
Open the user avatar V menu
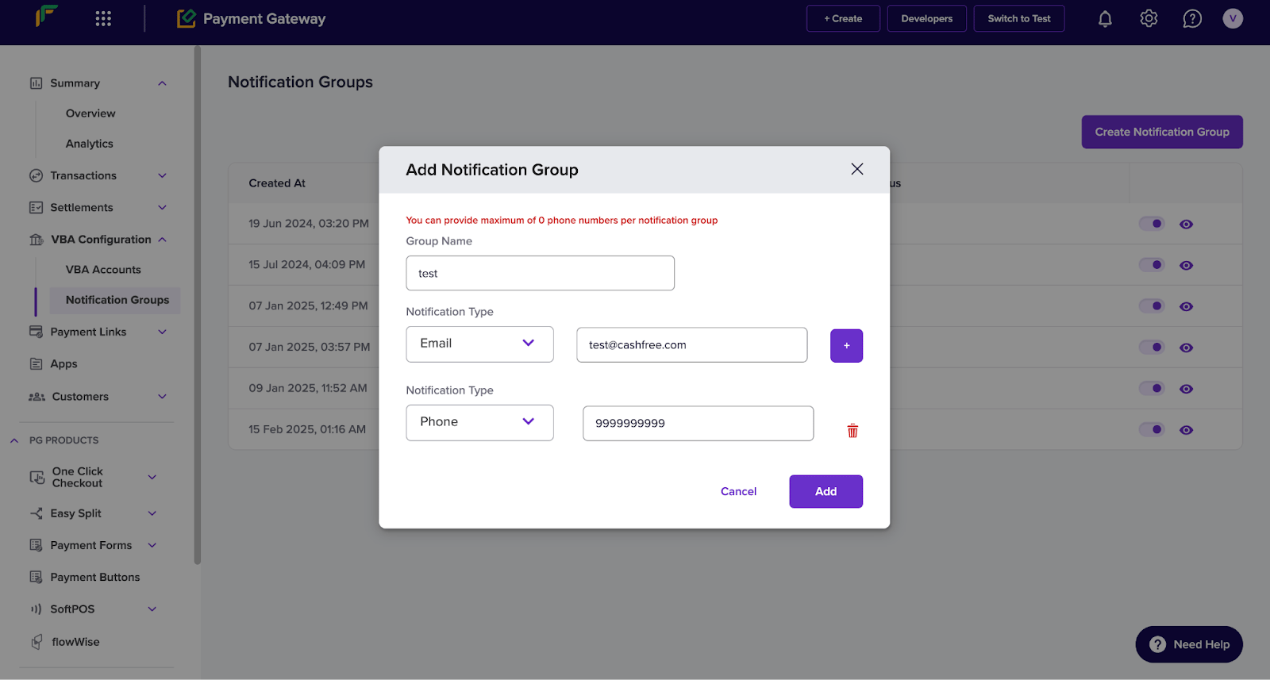tap(1233, 18)
